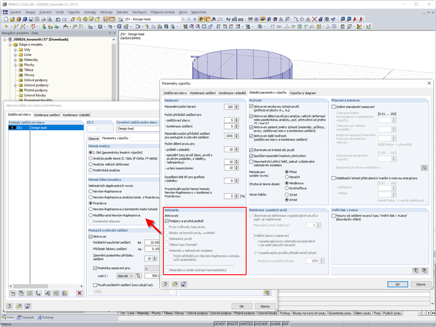Click the Undo arrow icon in the toolbar
Screen dimensions: 436x327
[x=58, y=19]
